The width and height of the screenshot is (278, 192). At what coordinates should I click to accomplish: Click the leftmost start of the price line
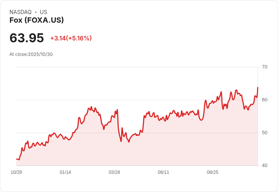click(x=17, y=159)
